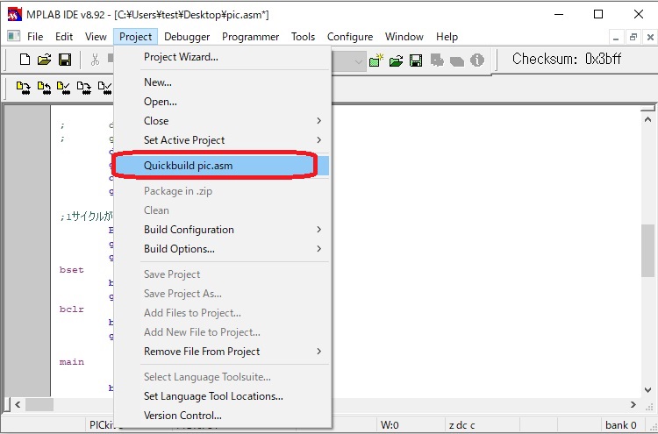658x434 pixels.
Task: Erase device, white chip icon with arrow
Action: tap(84, 88)
